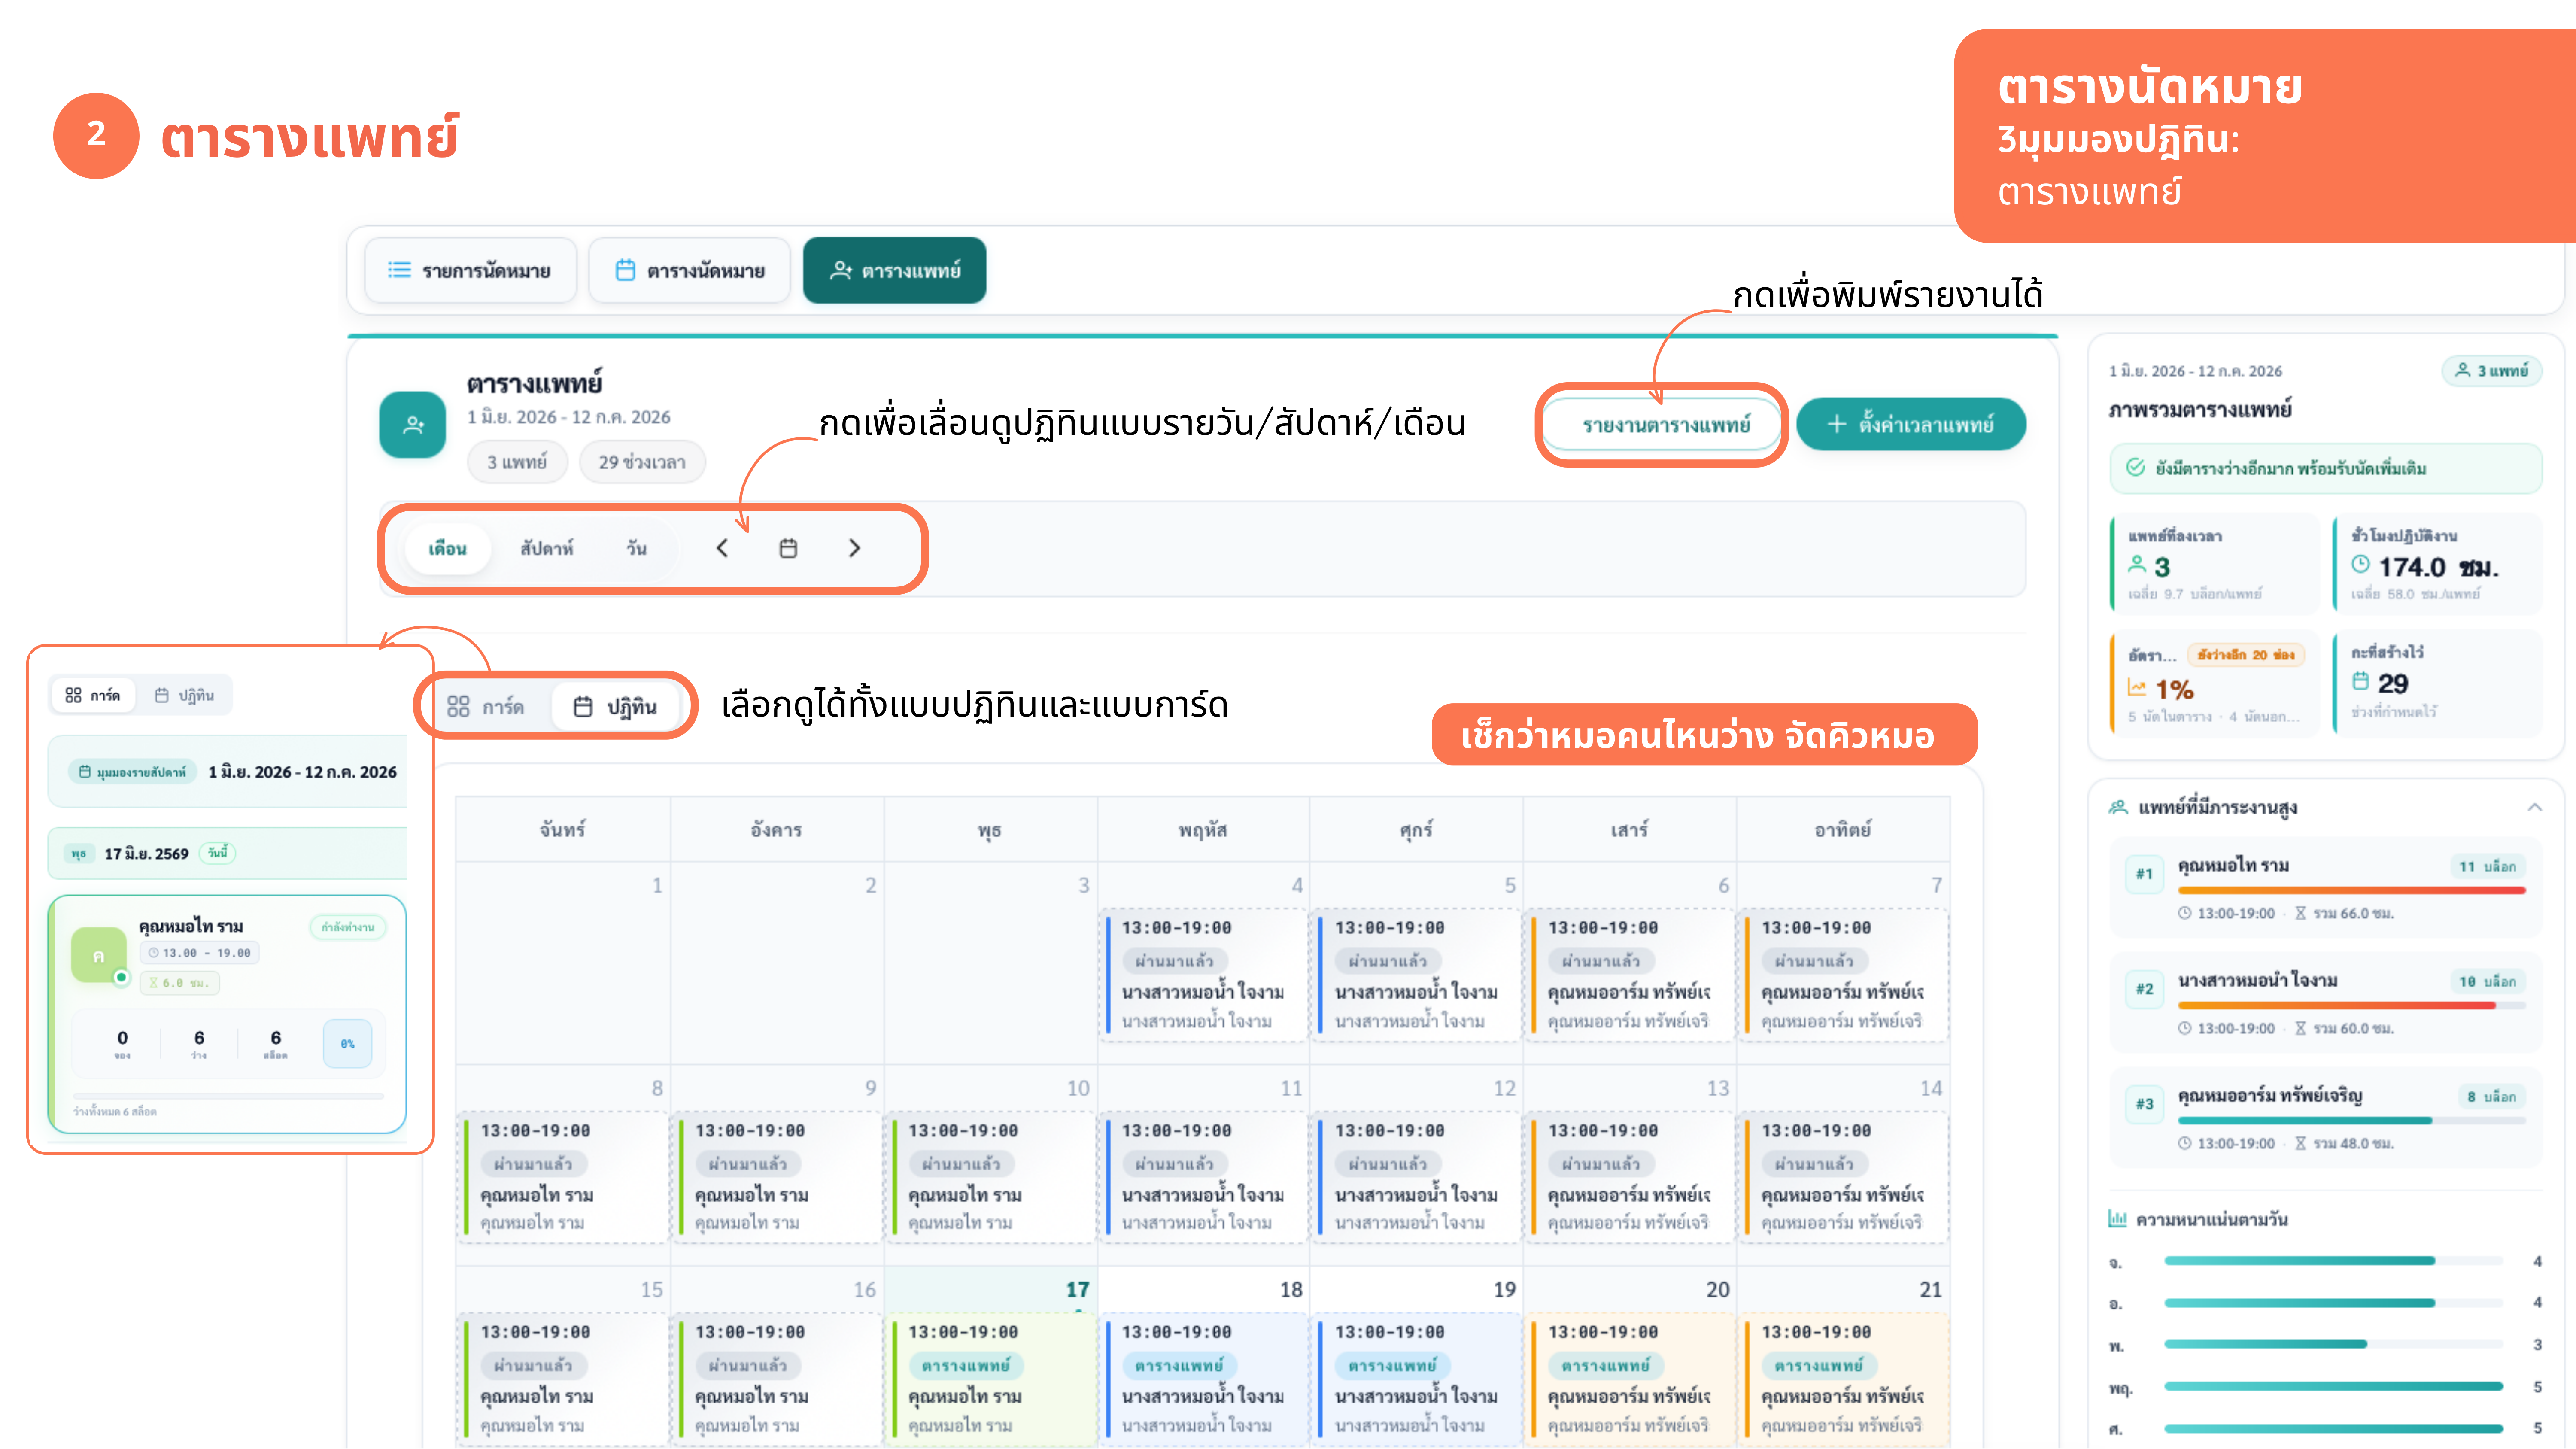Open the day 5 schedule entry
Screen dimensions: 2576x1449
pos(1417,974)
